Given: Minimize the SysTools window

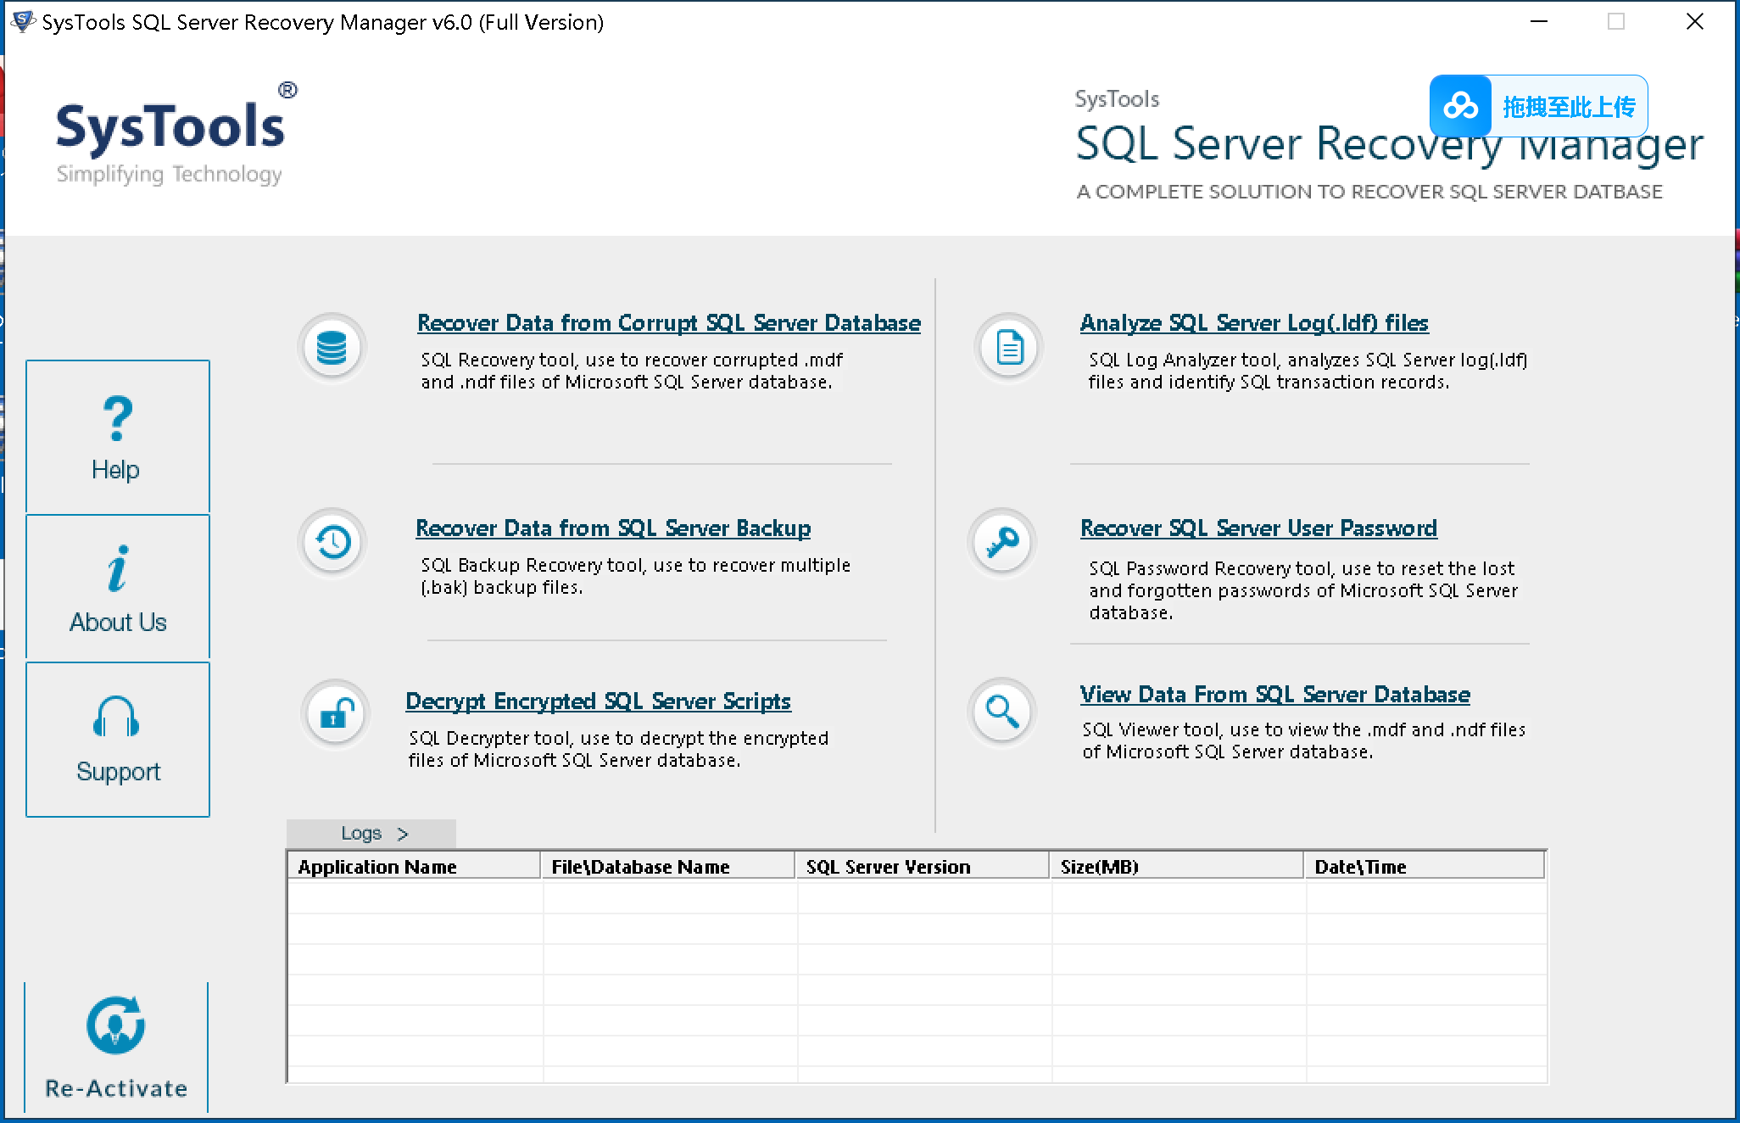Looking at the screenshot, I should tap(1539, 22).
